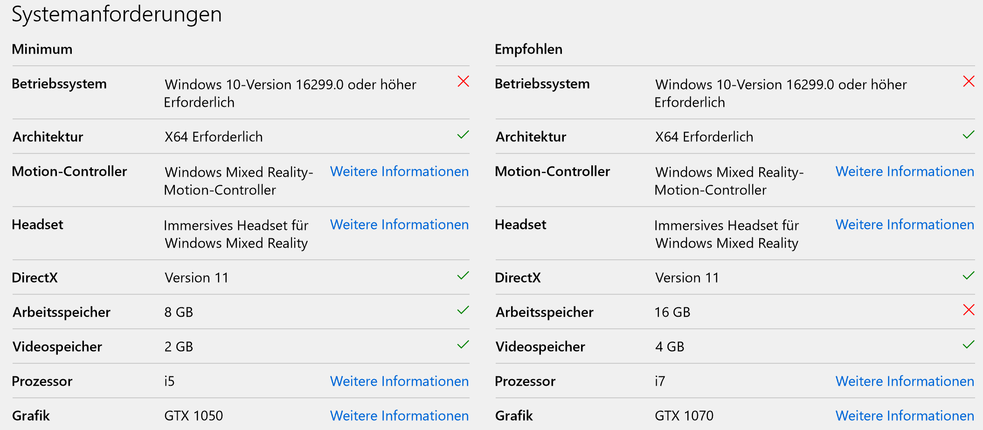Image resolution: width=983 pixels, height=430 pixels.
Task: Click green checkmark for Minimum Arbeitsspeicher 8 GB
Action: click(x=463, y=311)
